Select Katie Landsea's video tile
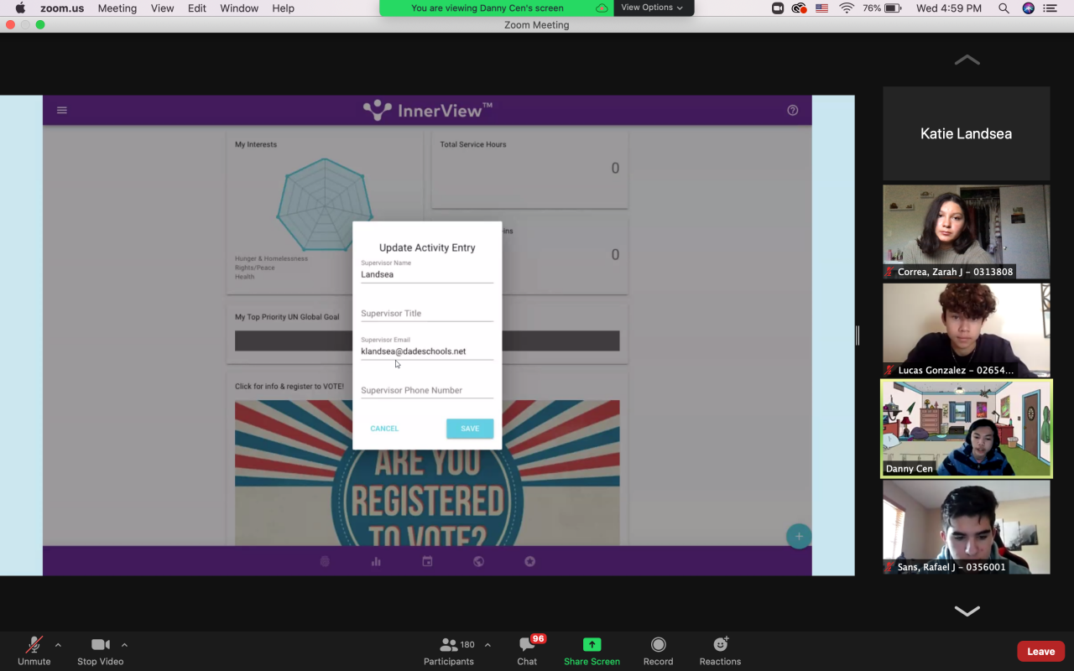The width and height of the screenshot is (1074, 671). (967, 133)
